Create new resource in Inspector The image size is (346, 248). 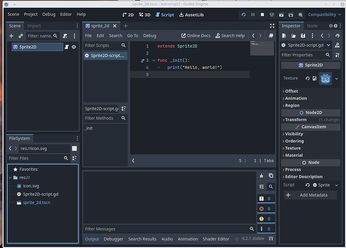(x=284, y=36)
